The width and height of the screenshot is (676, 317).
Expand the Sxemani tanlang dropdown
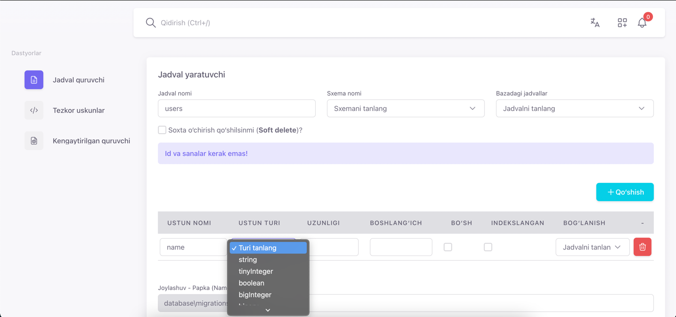405,108
